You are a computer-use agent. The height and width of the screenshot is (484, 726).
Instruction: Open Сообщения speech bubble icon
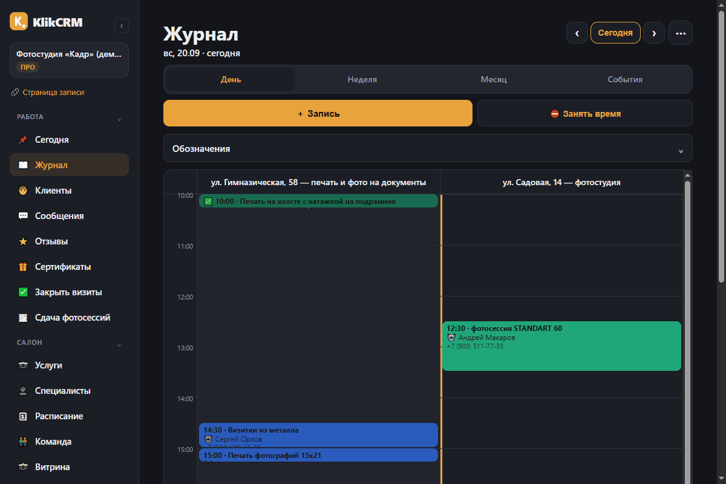[x=23, y=216]
